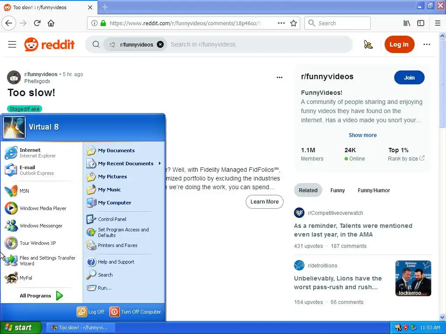
Task: Select the Funny tab
Action: (x=338, y=190)
